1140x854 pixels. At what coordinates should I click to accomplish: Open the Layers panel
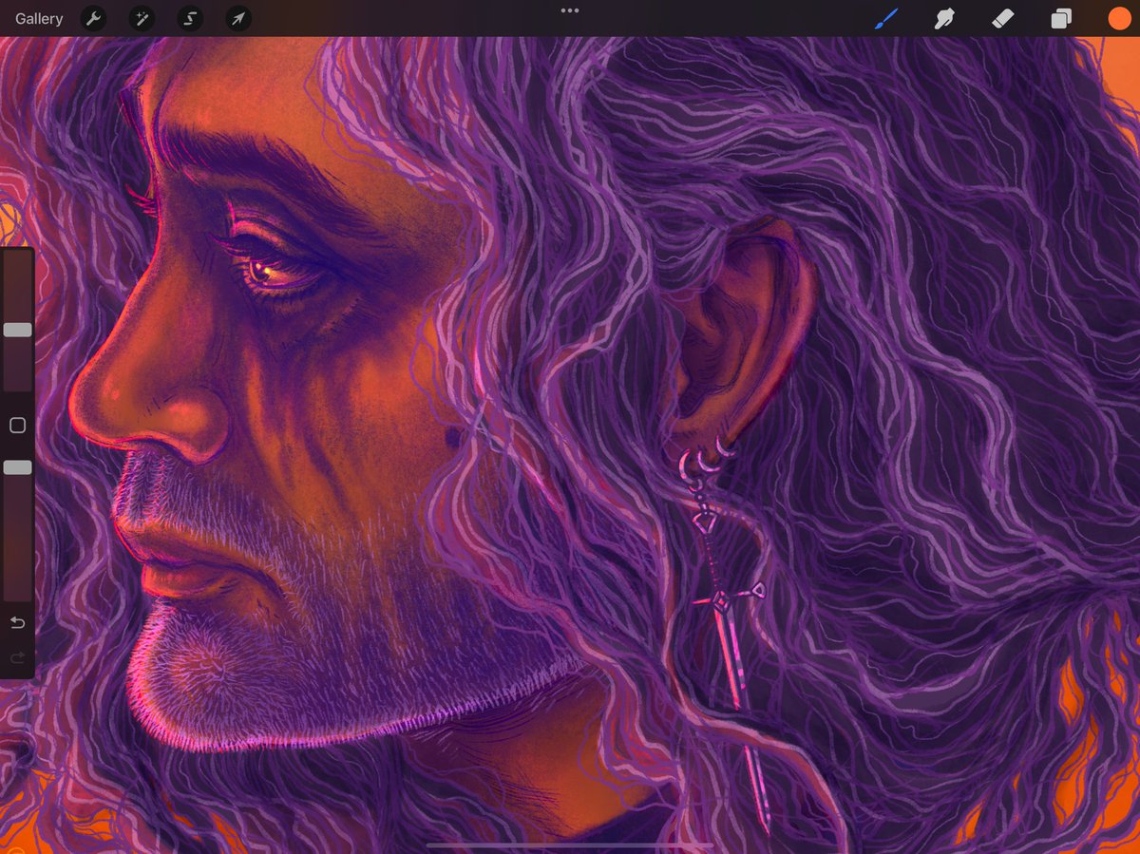(x=1061, y=19)
